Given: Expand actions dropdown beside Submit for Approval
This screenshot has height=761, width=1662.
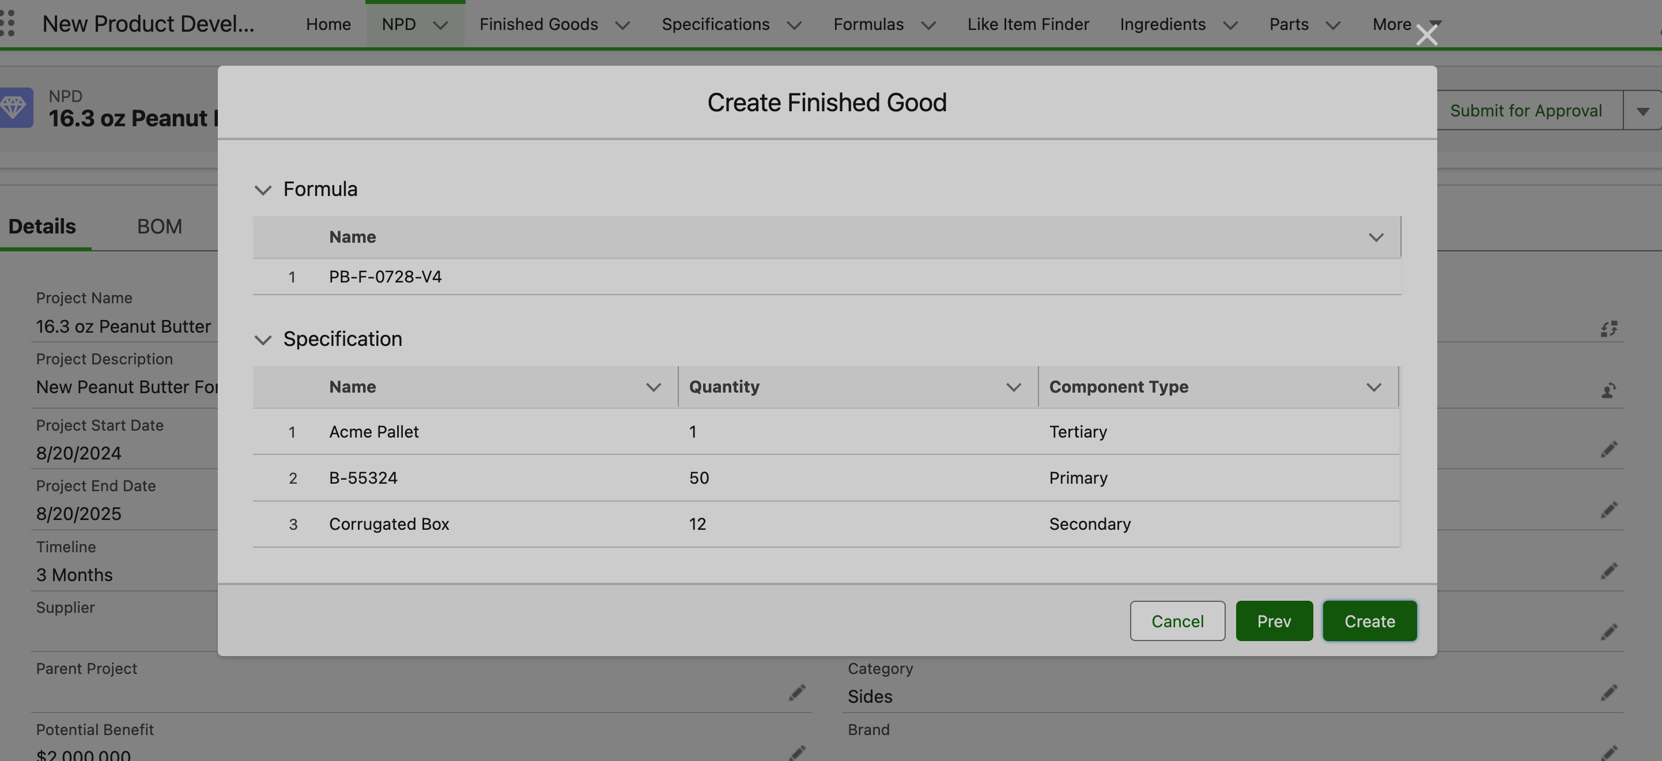Looking at the screenshot, I should pyautogui.click(x=1642, y=111).
